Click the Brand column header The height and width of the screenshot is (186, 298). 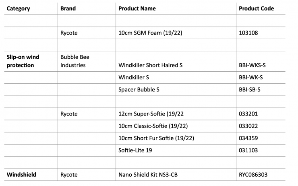point(68,8)
